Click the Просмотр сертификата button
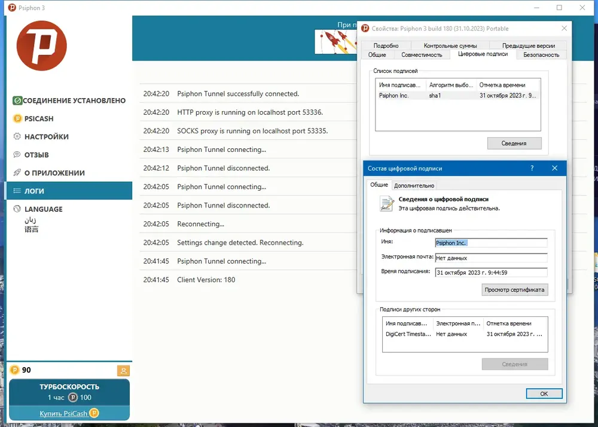 tap(514, 289)
